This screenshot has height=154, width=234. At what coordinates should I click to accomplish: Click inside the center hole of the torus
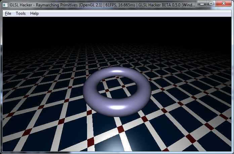116,88
